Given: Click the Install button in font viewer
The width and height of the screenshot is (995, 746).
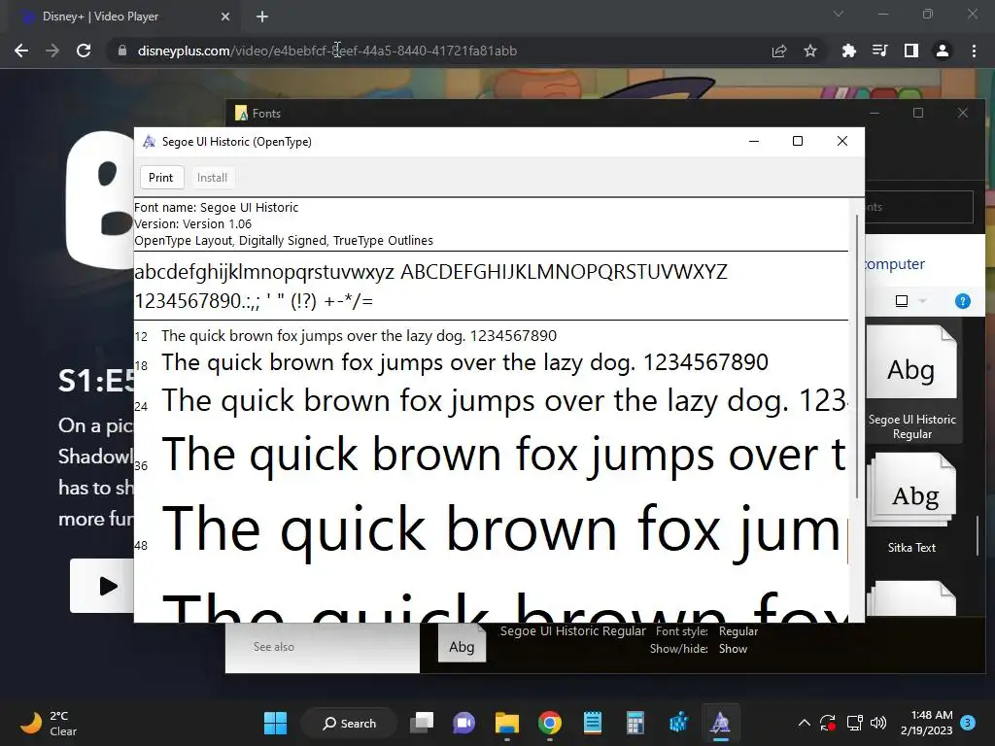Looking at the screenshot, I should coord(212,178).
